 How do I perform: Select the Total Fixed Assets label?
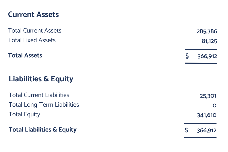coord(32,40)
